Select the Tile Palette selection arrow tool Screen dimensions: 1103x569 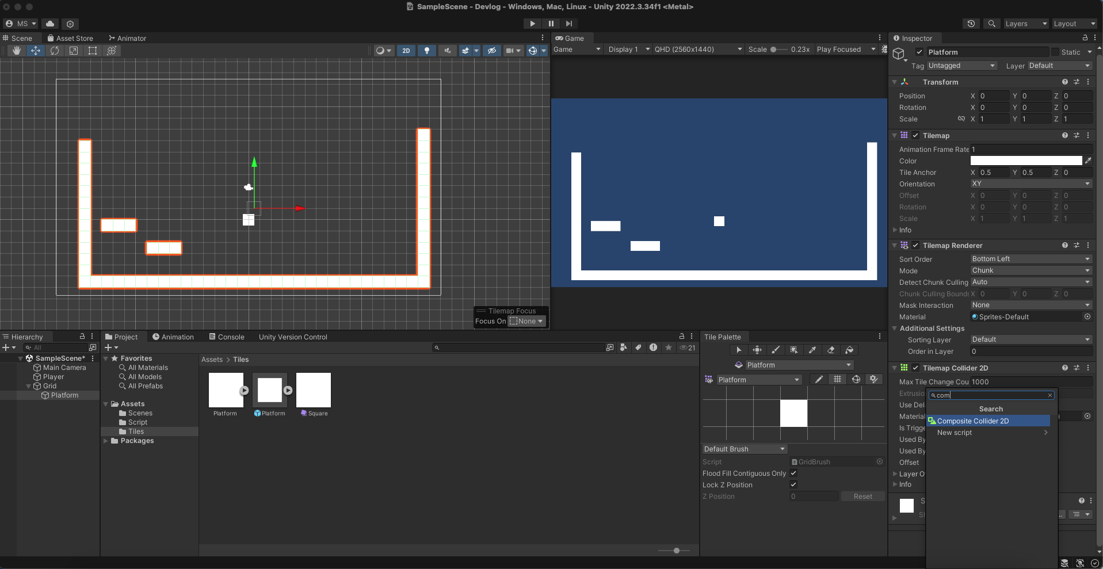click(739, 350)
